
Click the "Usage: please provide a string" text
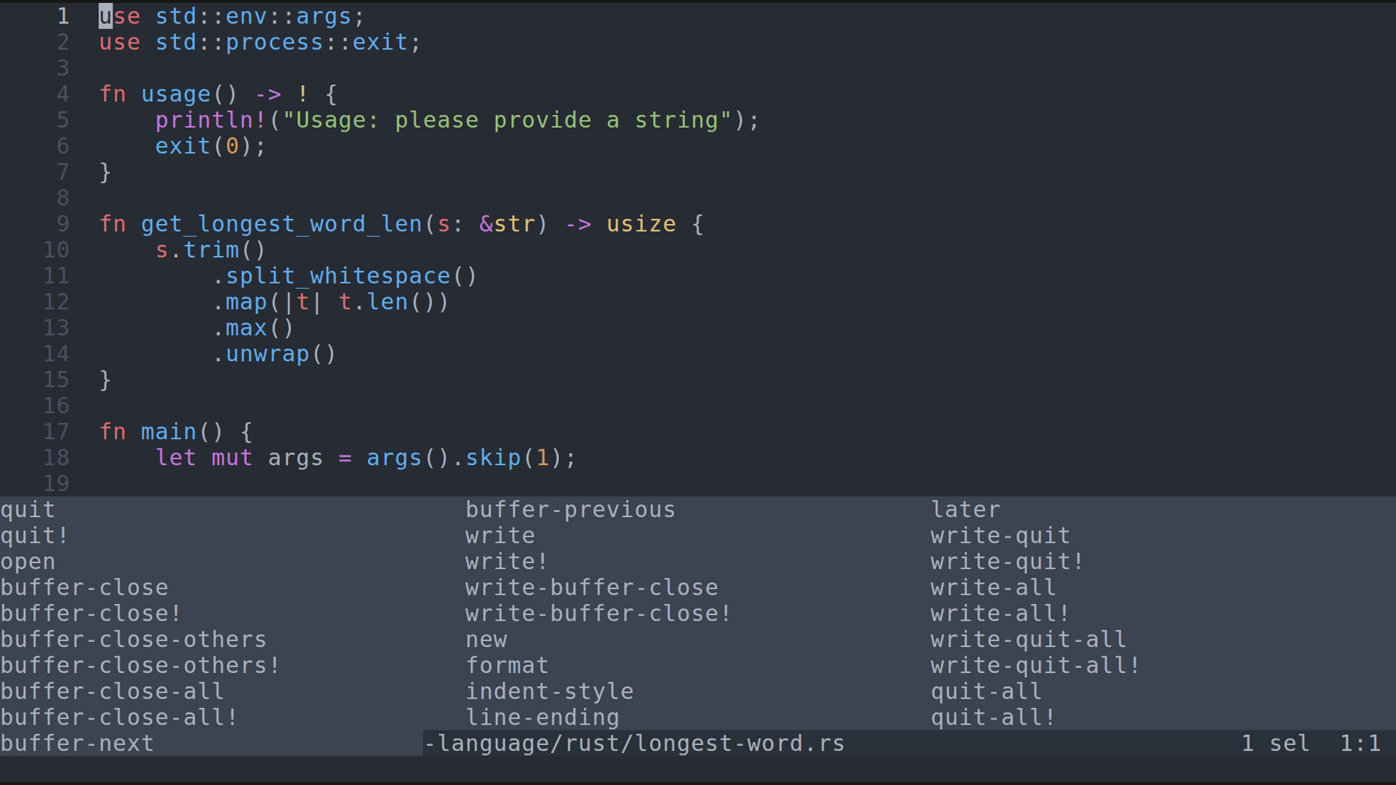coord(507,120)
